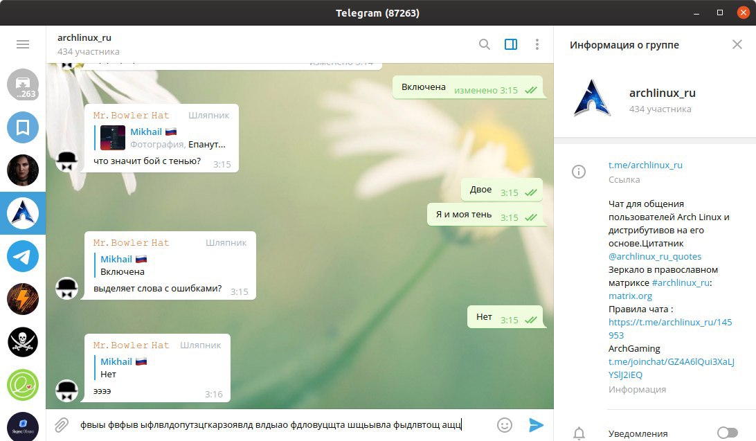Click the Шляпник admin badge on 'ээээ' message
Viewport: 756px width, 441px height.
(201, 345)
